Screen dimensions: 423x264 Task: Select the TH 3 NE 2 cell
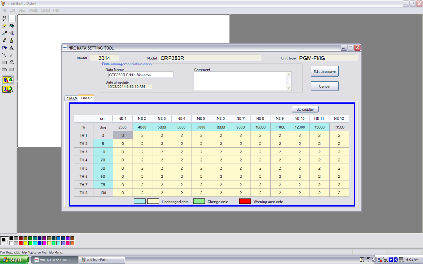tap(142, 152)
